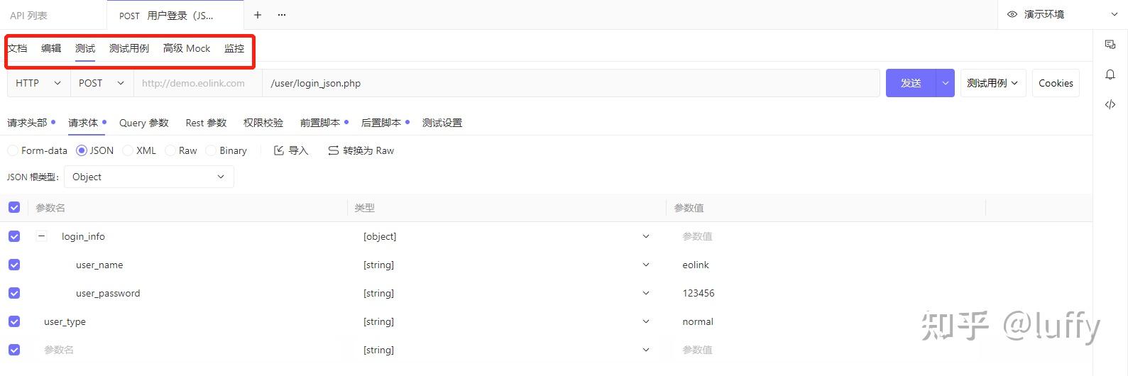Click the 发送 send button
Image resolution: width=1128 pixels, height=376 pixels.
pos(911,83)
